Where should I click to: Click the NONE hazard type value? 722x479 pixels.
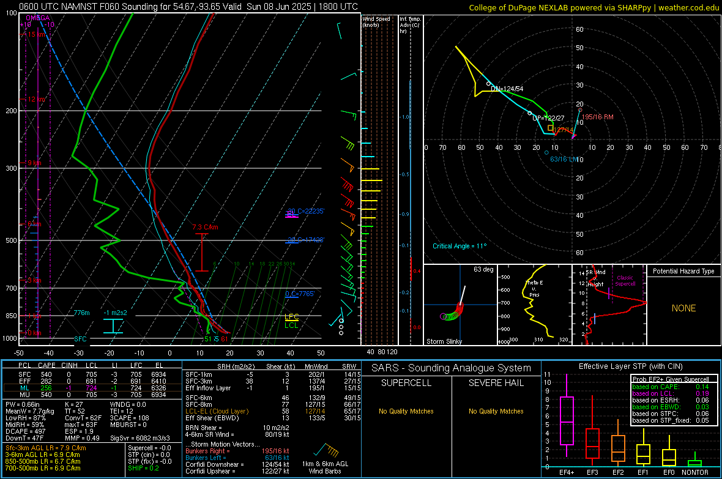click(684, 308)
